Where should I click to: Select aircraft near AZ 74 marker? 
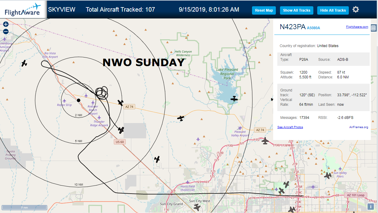click(120, 103)
